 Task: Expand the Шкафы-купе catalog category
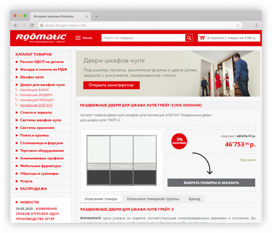pos(32,77)
